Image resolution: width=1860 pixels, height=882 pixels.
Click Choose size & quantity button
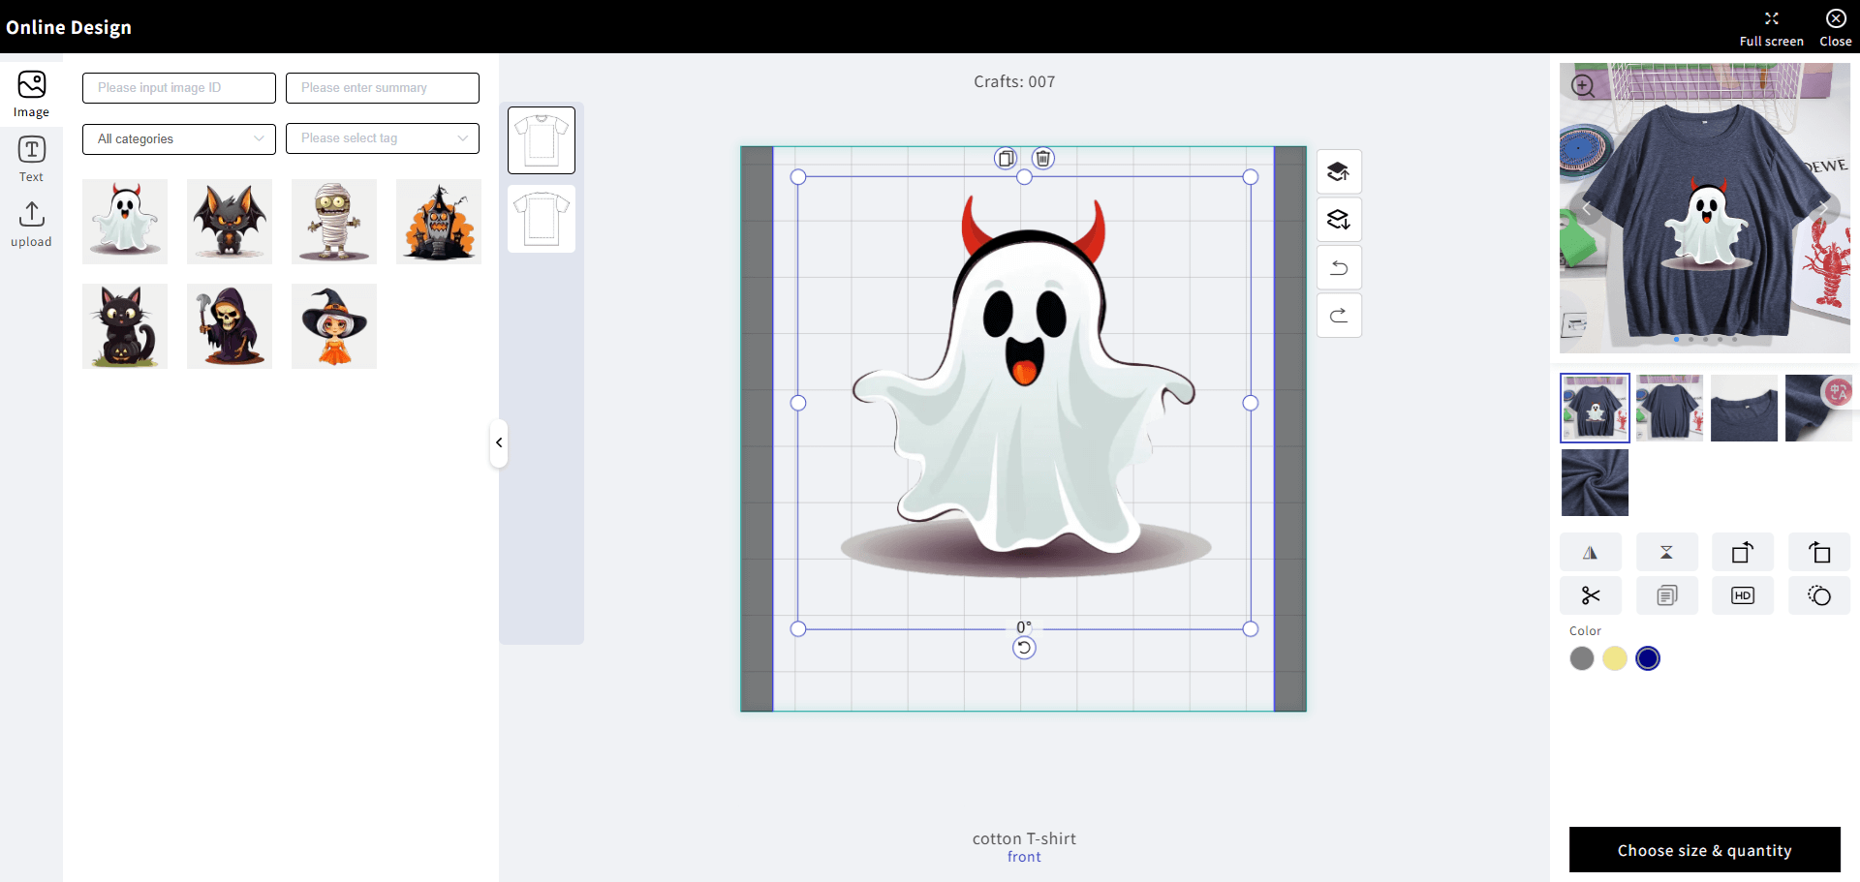1704,850
